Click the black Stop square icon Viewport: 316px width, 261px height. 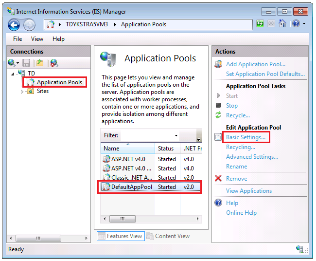[x=218, y=106]
